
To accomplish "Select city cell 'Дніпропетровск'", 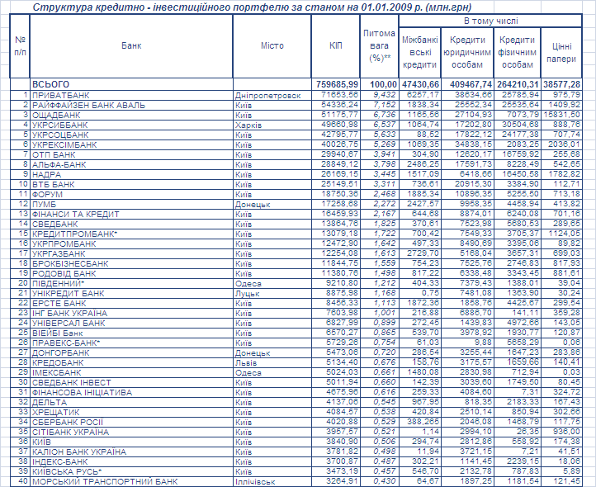I will (x=272, y=95).
